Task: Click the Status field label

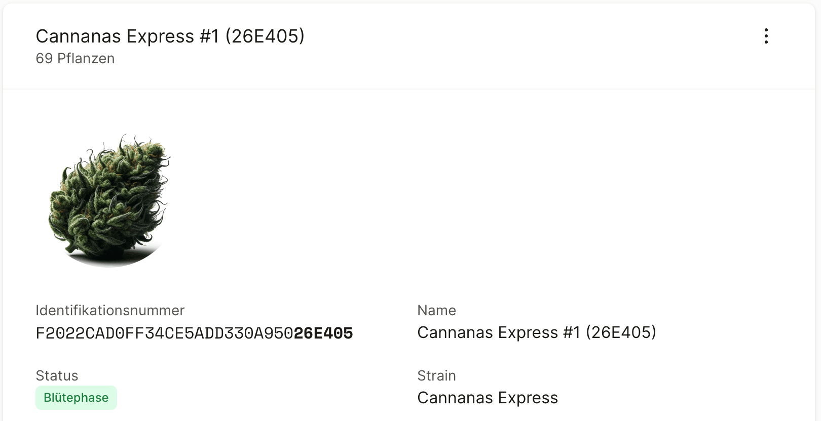Action: 57,375
